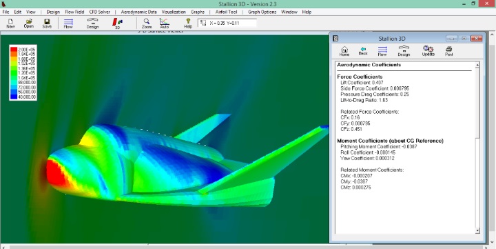Open the View menu
Screen dimensions: 496x249
click(x=31, y=12)
